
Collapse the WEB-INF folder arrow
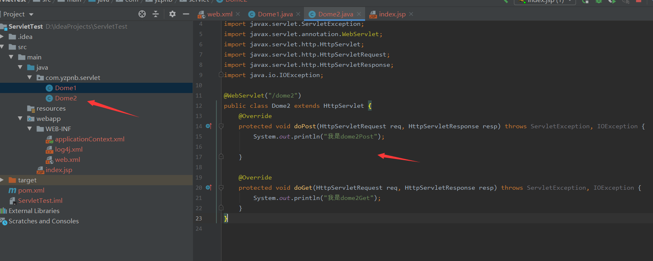point(30,129)
